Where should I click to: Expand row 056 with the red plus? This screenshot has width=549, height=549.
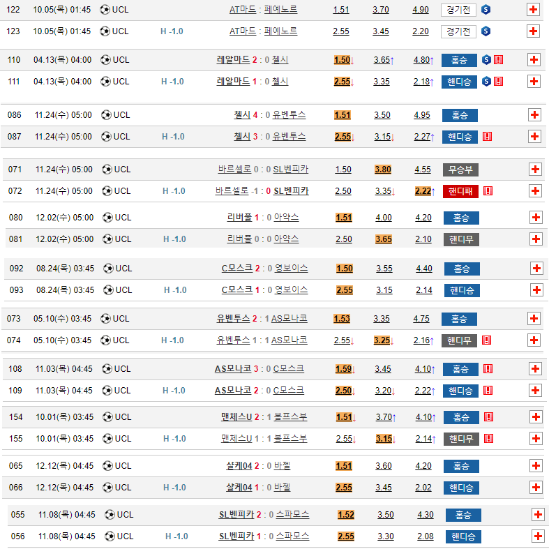tap(538, 536)
